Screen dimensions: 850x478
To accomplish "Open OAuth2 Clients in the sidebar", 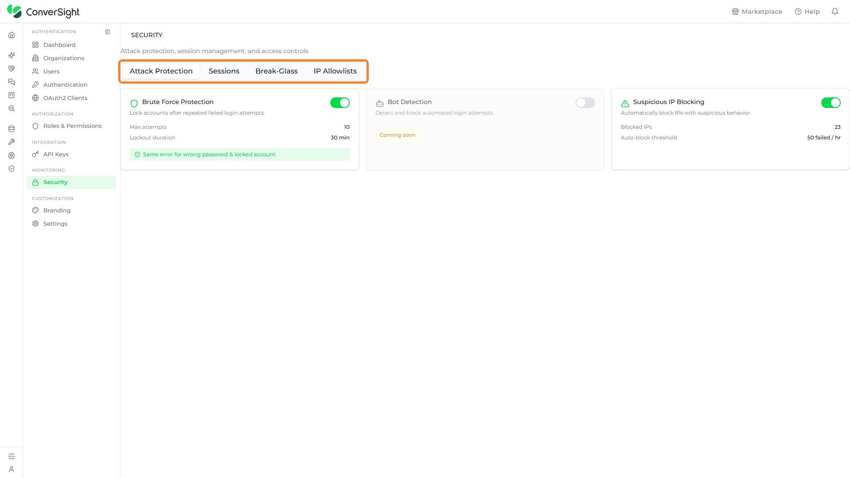I will coord(71,98).
